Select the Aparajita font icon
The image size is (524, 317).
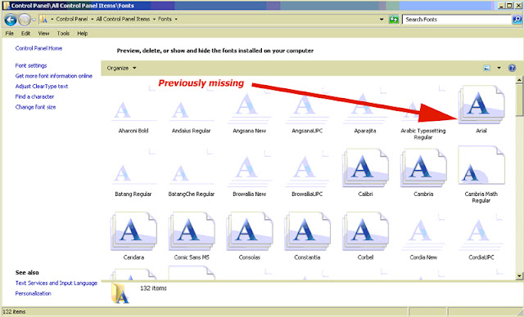[365, 105]
